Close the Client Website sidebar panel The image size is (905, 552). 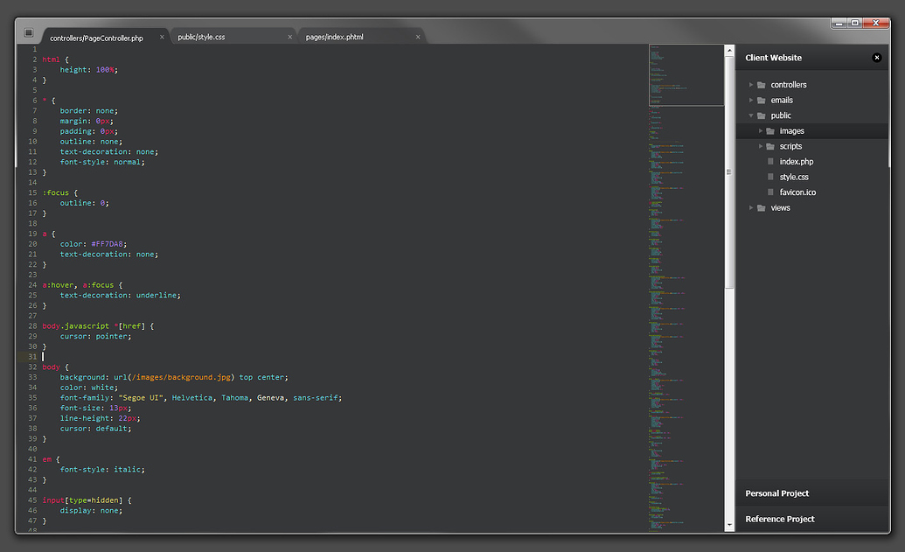pyautogui.click(x=877, y=57)
